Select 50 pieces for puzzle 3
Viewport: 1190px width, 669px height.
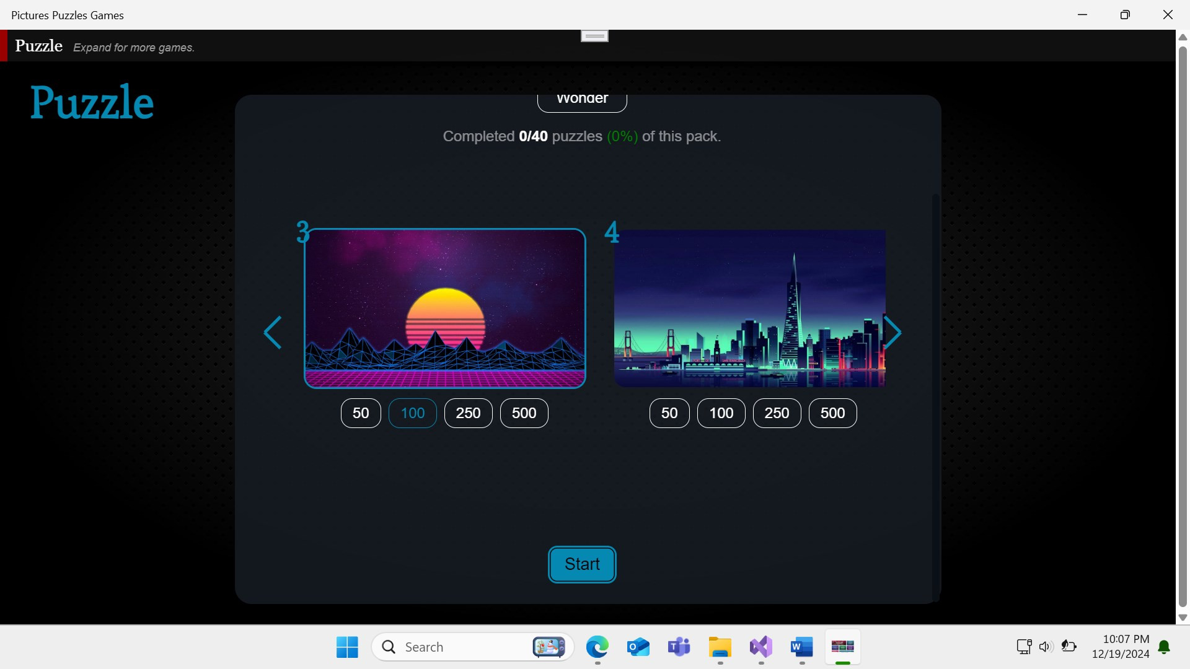[361, 413]
